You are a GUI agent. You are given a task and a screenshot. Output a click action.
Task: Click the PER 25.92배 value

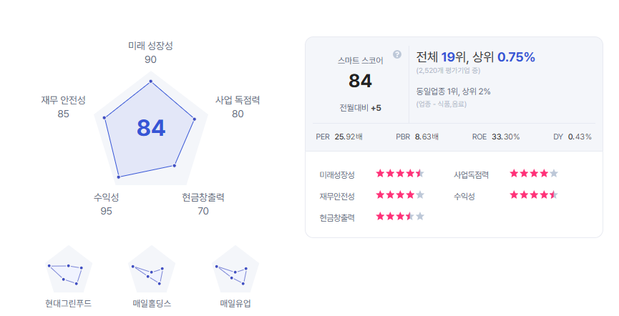(339, 137)
